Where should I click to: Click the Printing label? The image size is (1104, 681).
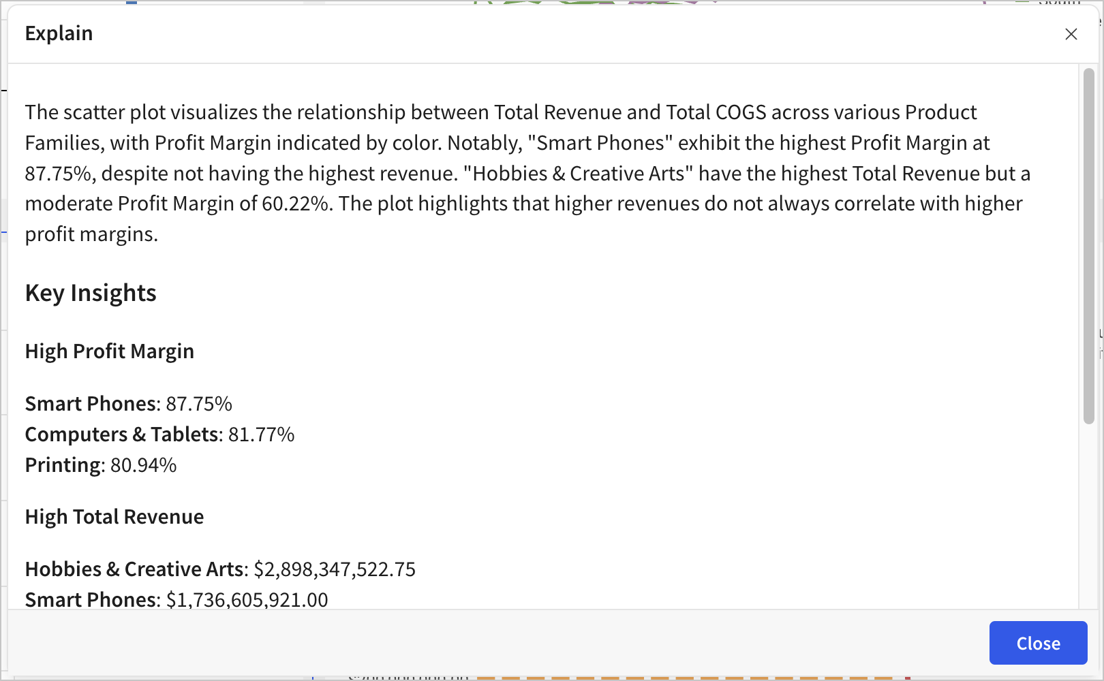tap(63, 465)
